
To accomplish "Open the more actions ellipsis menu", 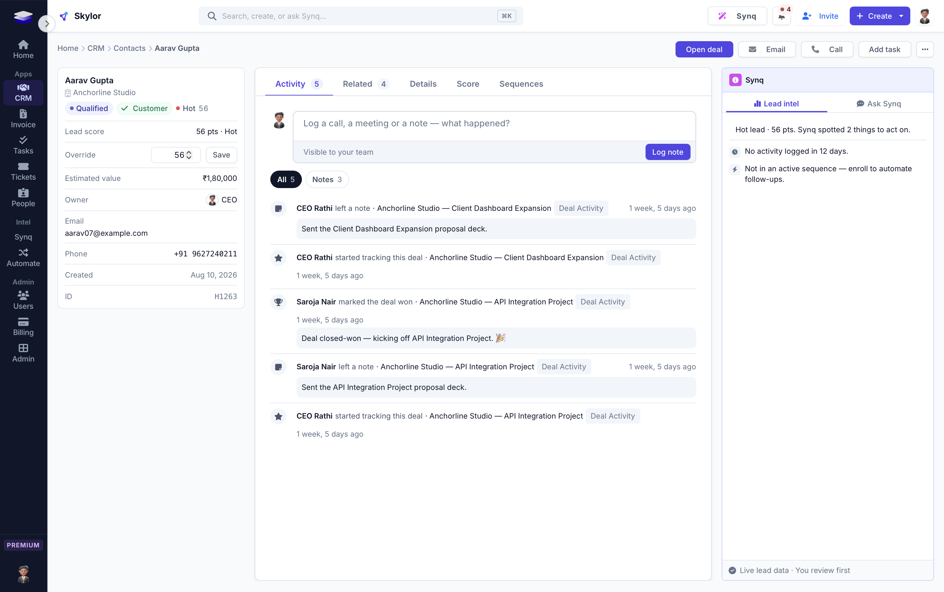I will [x=925, y=49].
